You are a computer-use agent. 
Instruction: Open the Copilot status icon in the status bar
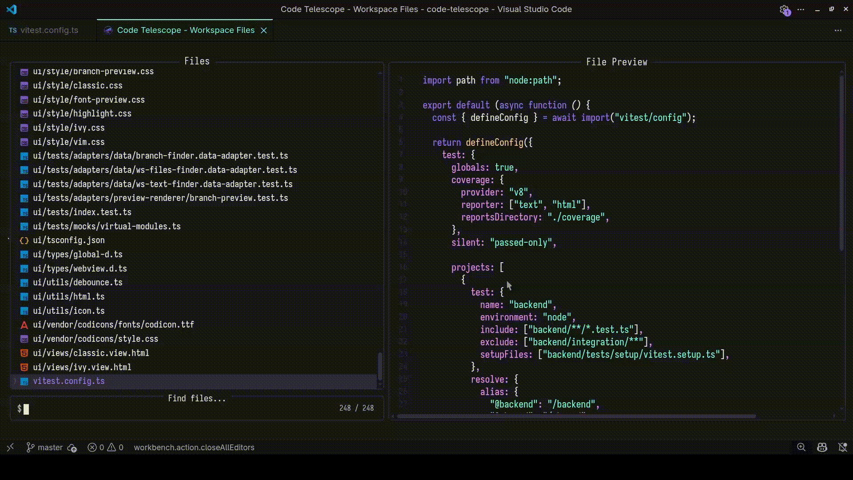(822, 448)
